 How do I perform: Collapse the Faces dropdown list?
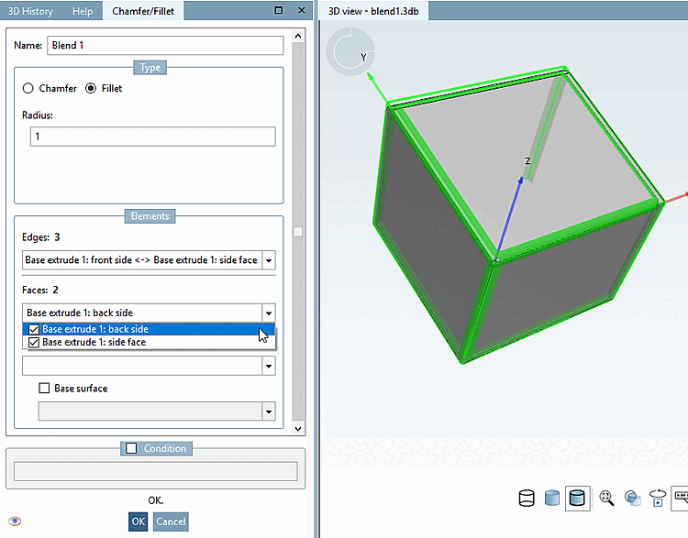[x=269, y=313]
